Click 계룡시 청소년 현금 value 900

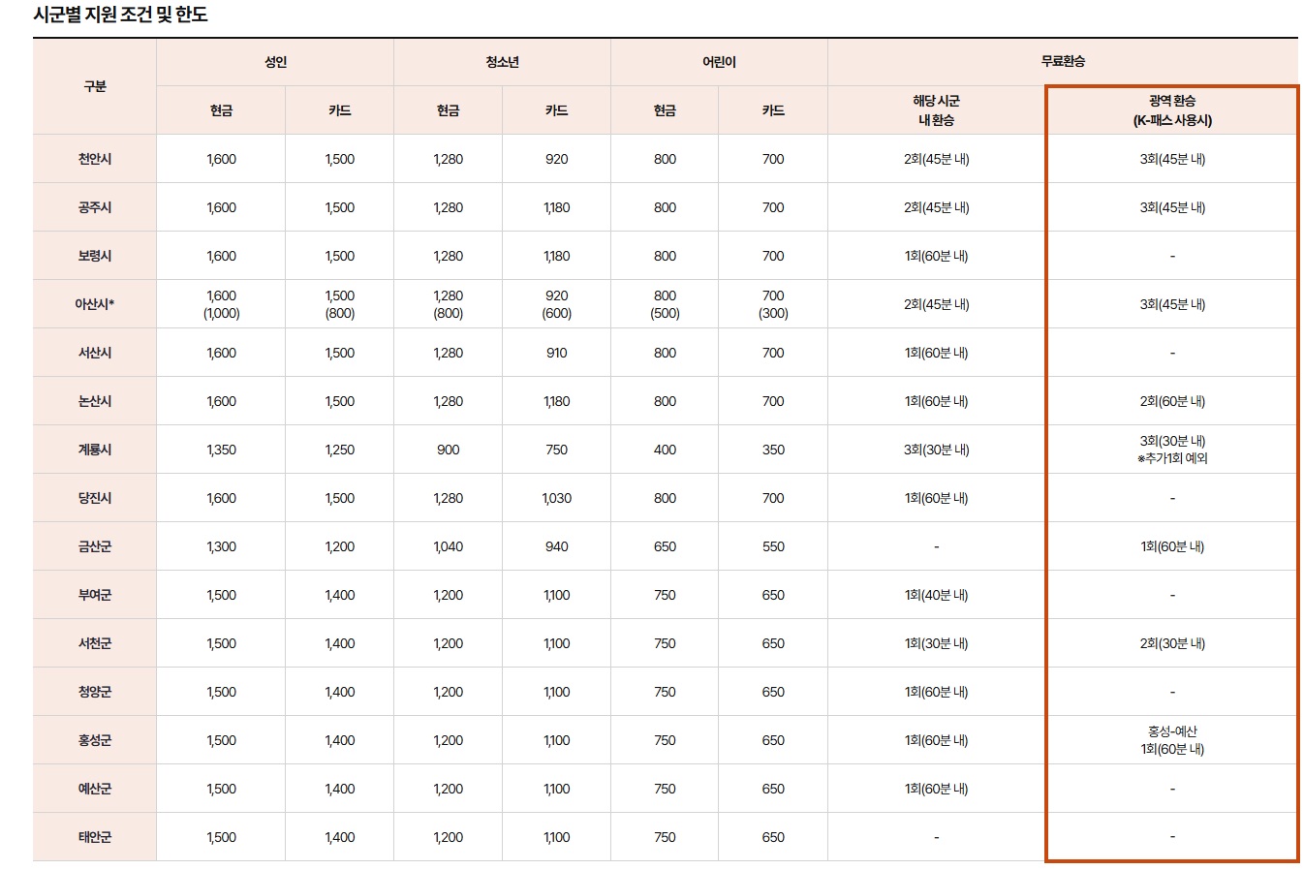click(x=448, y=450)
